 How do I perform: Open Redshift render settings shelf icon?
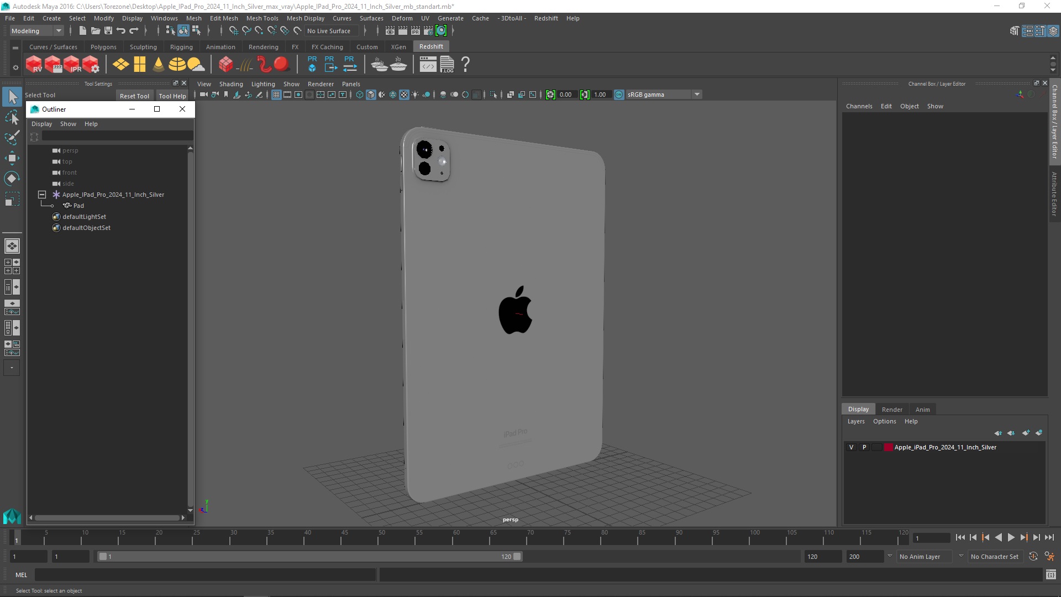91,65
